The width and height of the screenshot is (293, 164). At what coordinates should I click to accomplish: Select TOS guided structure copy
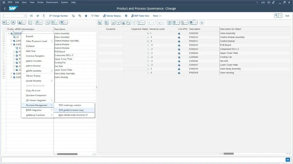(71, 110)
